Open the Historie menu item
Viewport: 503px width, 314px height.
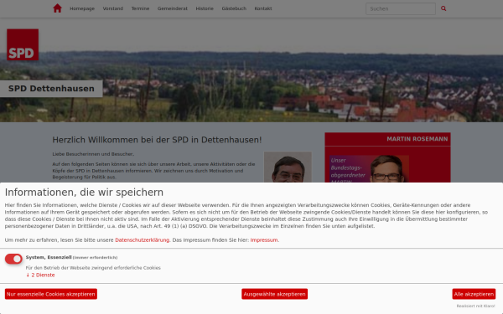click(x=205, y=8)
